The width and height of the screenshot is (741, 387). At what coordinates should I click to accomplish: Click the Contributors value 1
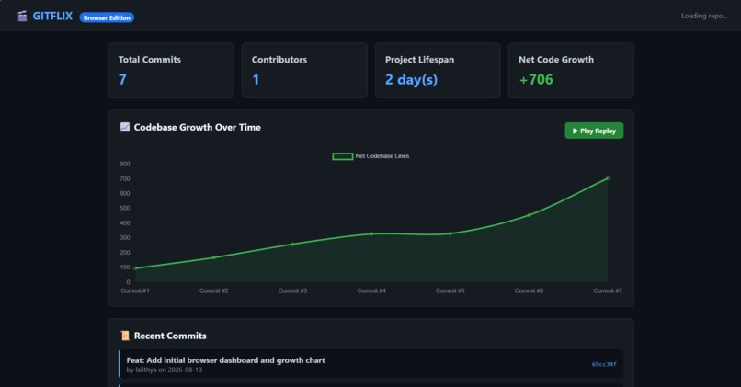(256, 79)
